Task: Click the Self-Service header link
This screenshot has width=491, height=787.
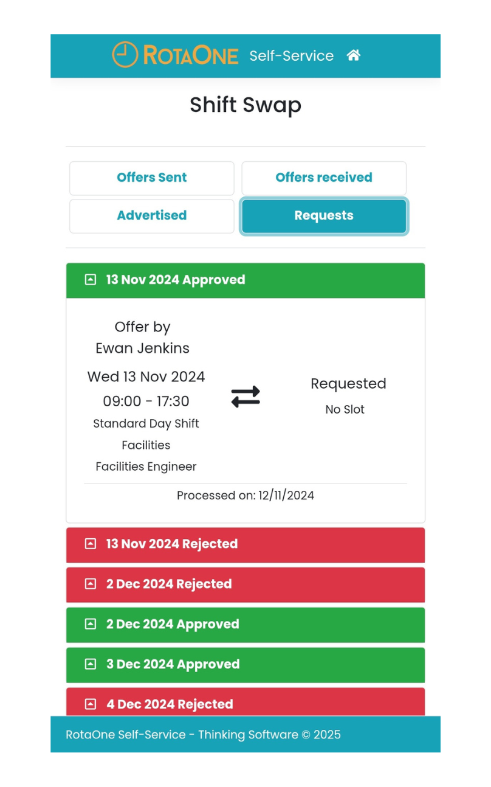Action: (292, 56)
